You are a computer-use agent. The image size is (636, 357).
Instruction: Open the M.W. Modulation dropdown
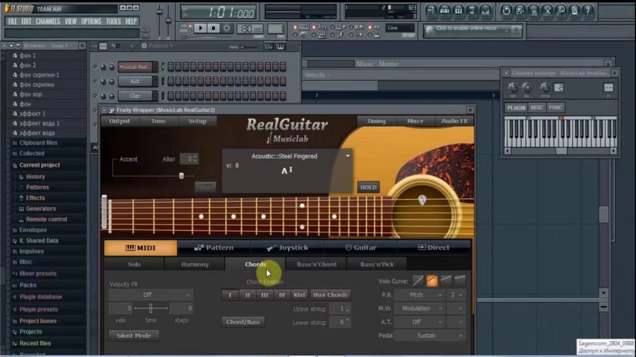(419, 308)
